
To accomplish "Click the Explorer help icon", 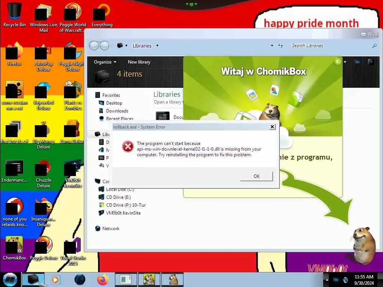I will point(371,62).
